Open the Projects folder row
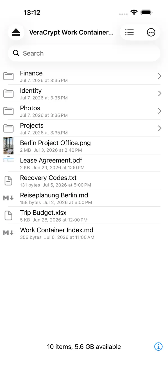Viewport: 168px width, 365px height. 84,128
